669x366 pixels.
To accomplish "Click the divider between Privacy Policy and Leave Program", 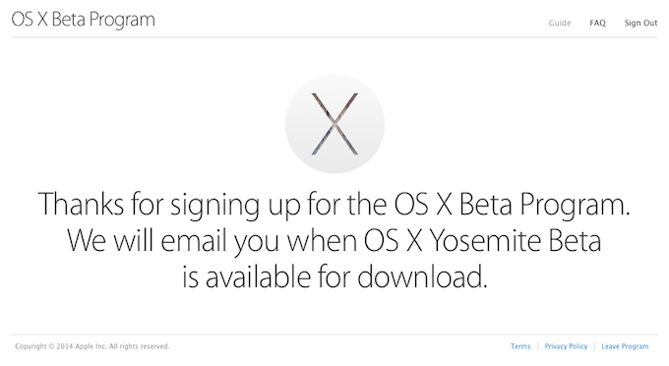I will (x=594, y=346).
